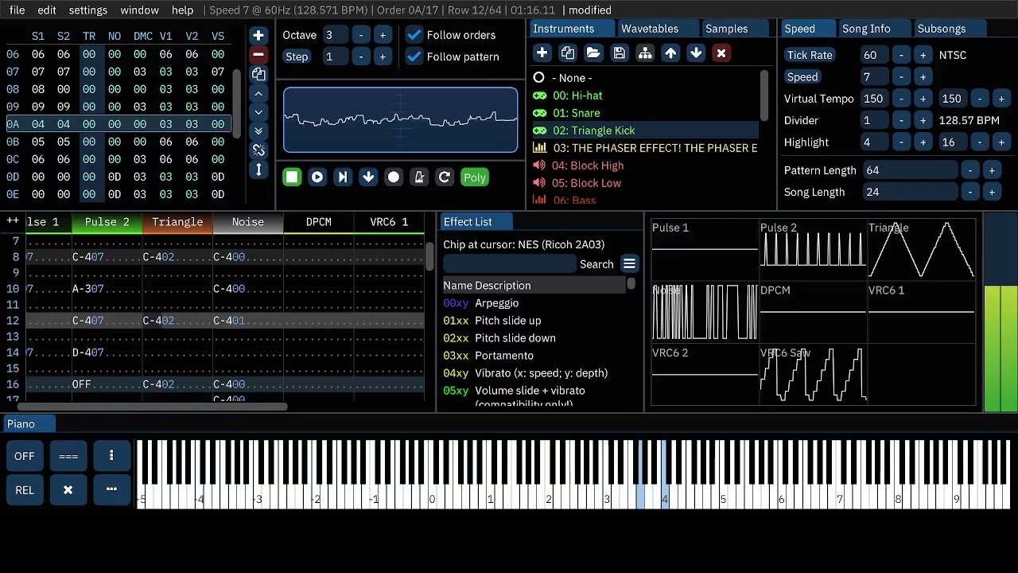The height and width of the screenshot is (573, 1018).
Task: Click the vertical double-arrow icon in orders panel
Action: click(258, 170)
